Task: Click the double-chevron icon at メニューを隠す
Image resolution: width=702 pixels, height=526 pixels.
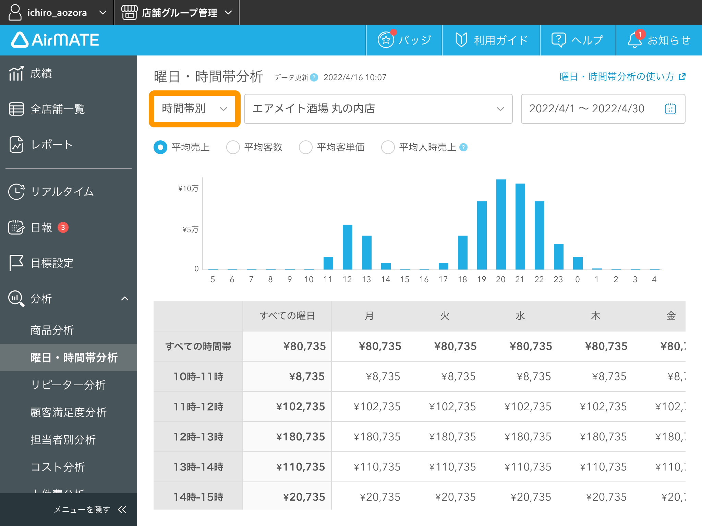Action: 122,510
